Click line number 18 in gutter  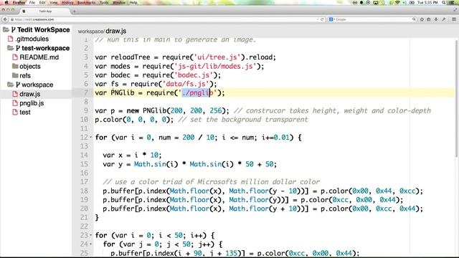click(x=84, y=191)
